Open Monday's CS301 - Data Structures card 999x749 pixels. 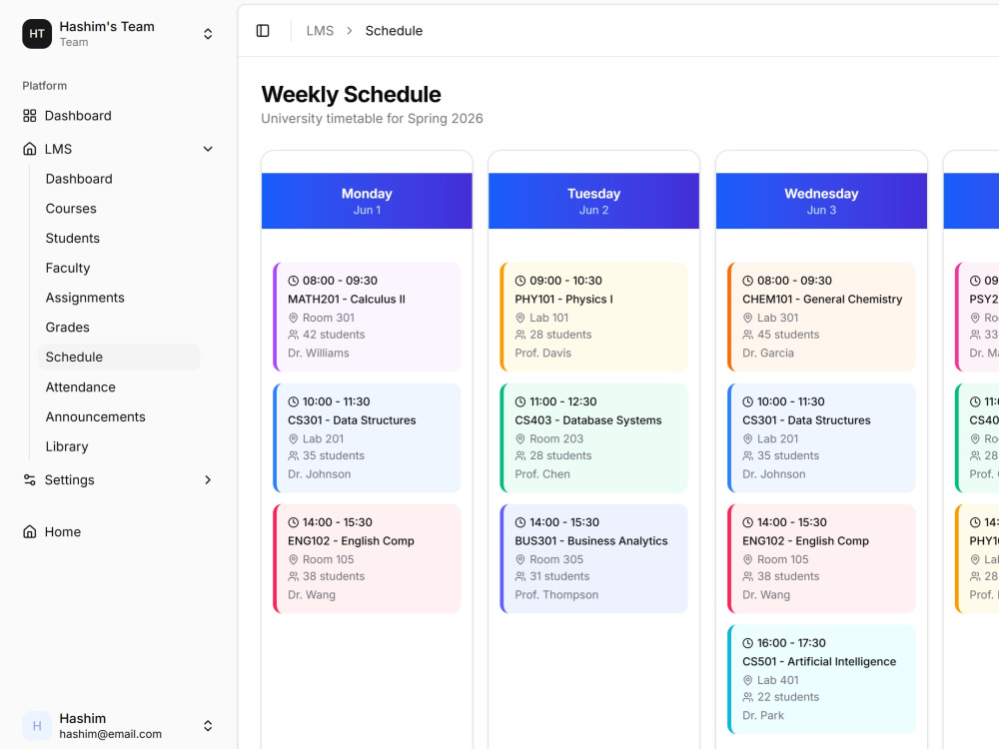pos(367,437)
